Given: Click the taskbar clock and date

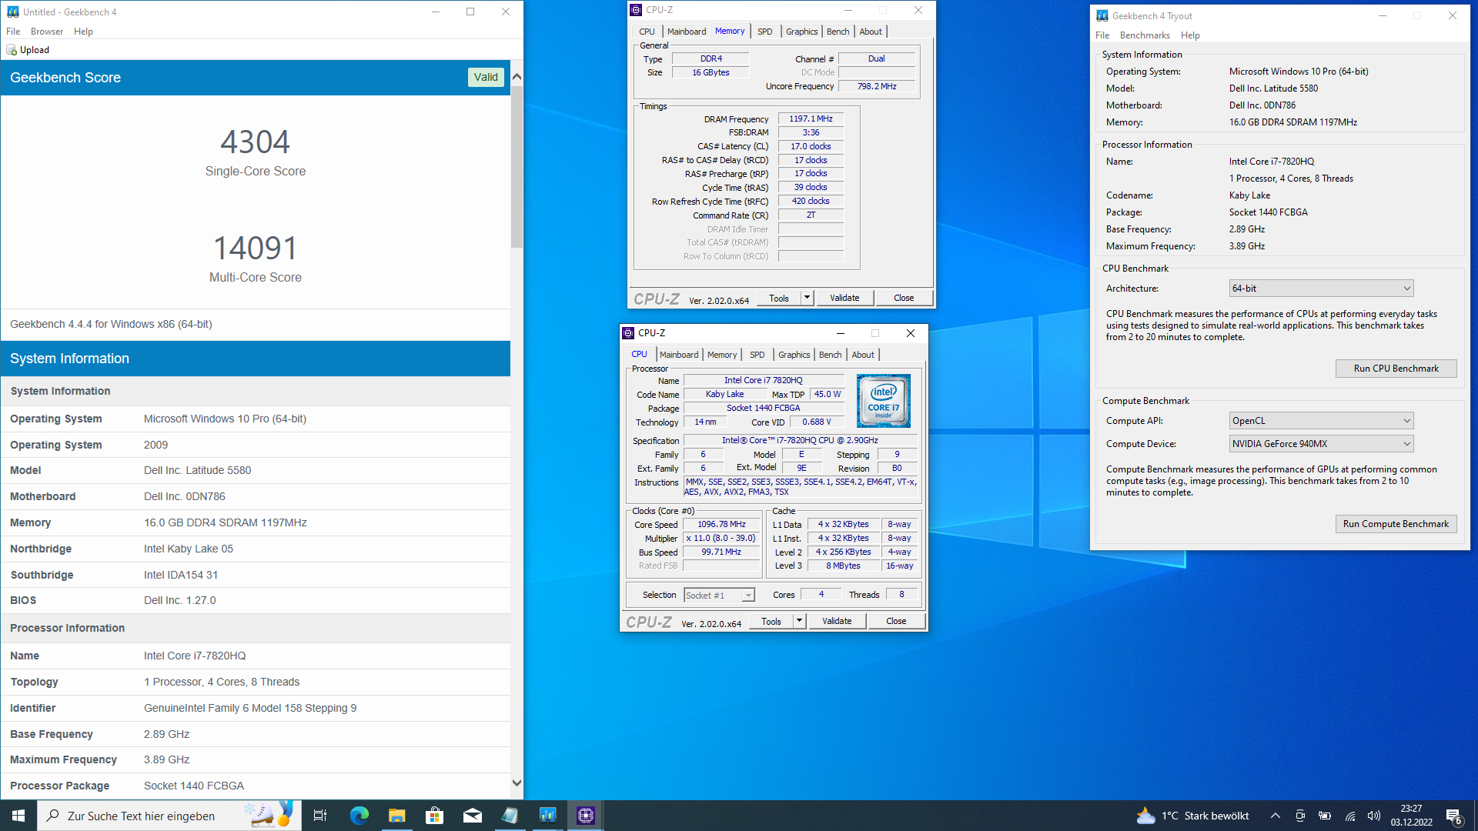Looking at the screenshot, I should (1411, 816).
